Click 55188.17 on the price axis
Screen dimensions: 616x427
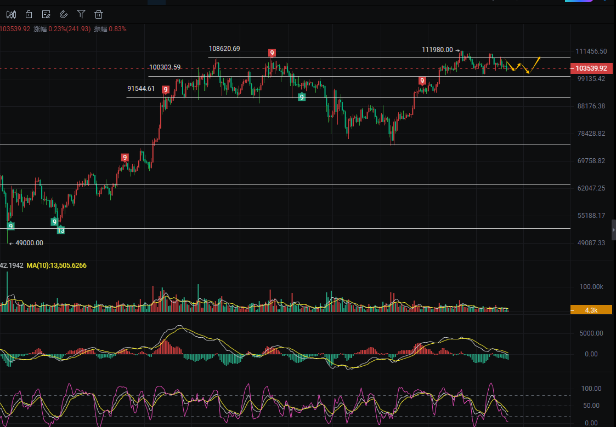[591, 216]
